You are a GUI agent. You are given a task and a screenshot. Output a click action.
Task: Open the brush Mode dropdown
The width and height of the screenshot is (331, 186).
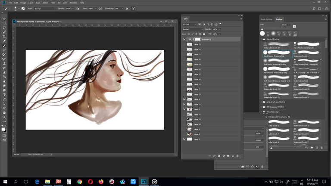pyautogui.click(x=45, y=9)
